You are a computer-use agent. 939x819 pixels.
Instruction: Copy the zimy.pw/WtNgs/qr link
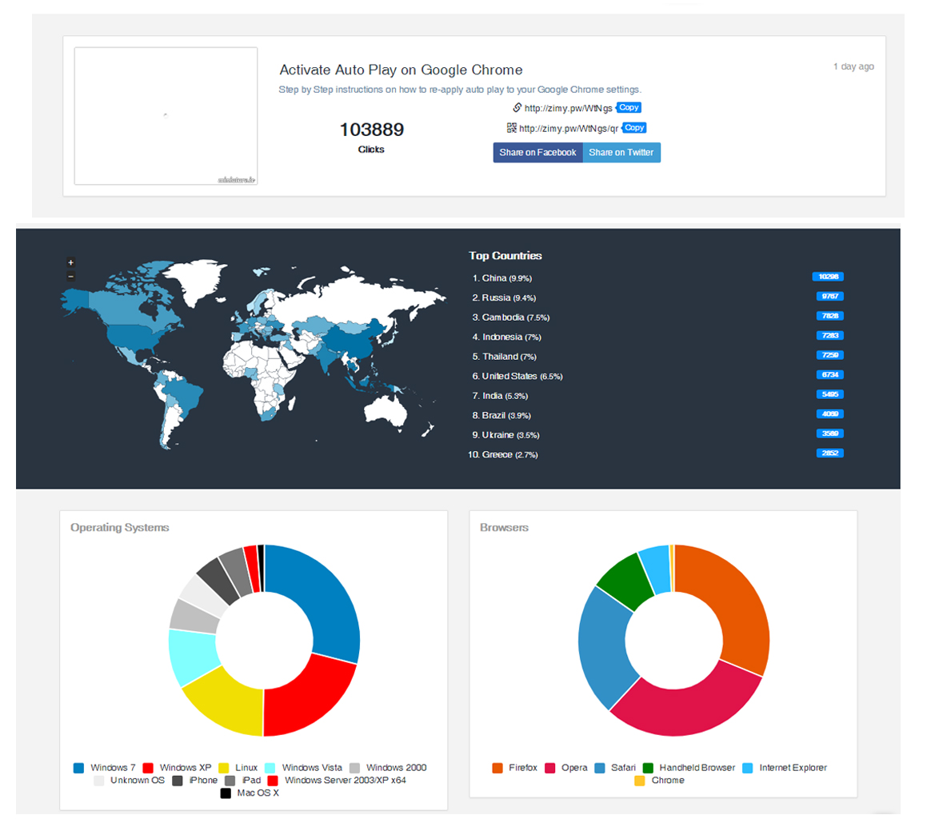coord(633,127)
